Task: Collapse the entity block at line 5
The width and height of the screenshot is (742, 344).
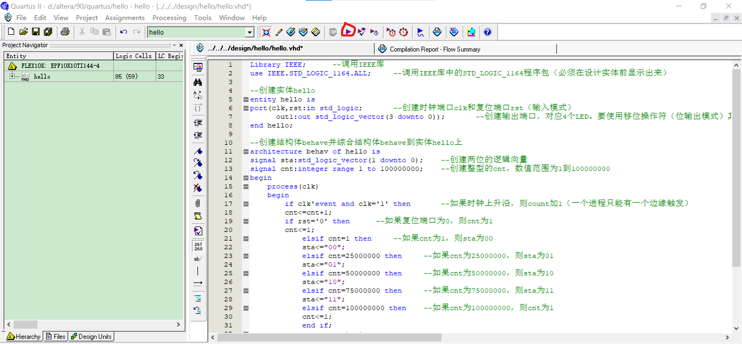Action: tap(246, 99)
